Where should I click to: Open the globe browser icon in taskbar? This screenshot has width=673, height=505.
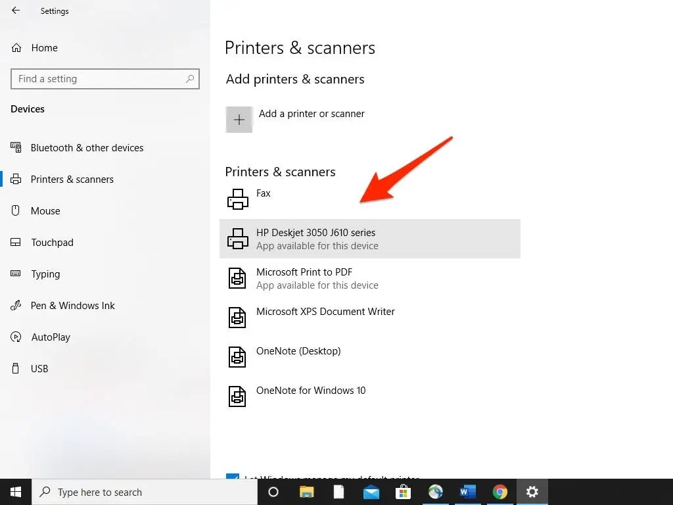(435, 492)
